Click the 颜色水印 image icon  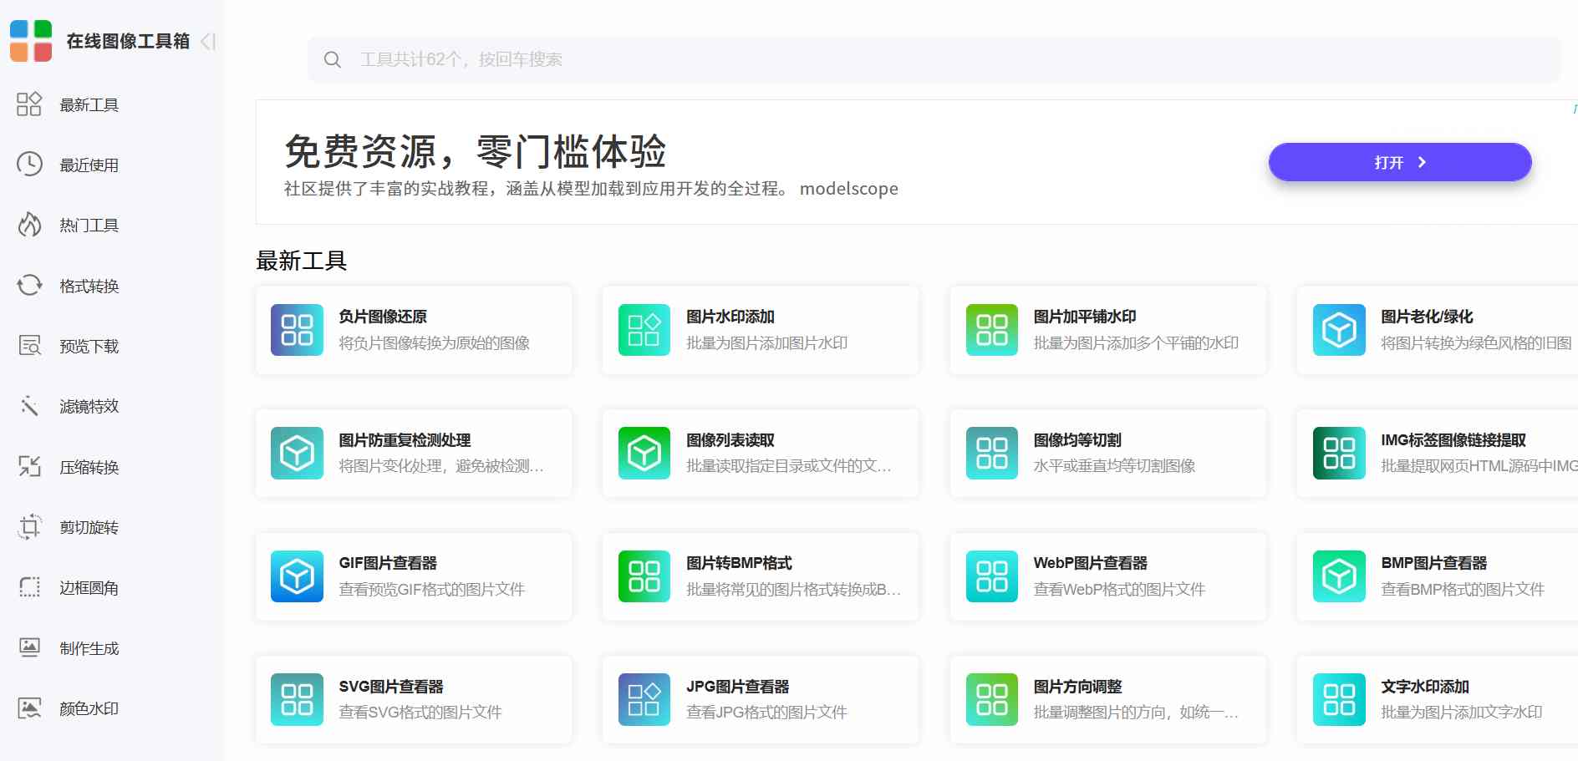(29, 708)
